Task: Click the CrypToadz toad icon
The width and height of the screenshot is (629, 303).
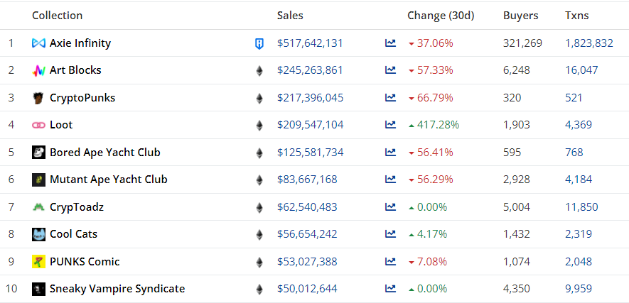Action: (38, 207)
